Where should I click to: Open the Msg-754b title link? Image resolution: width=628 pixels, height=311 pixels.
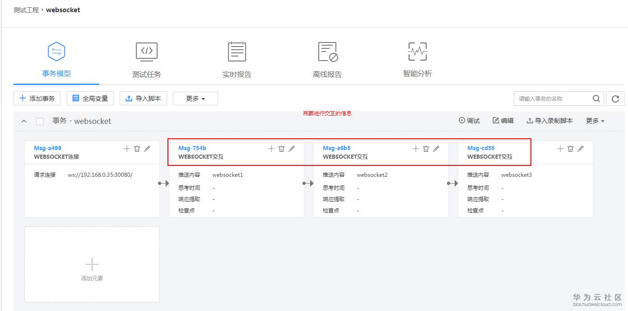click(192, 148)
